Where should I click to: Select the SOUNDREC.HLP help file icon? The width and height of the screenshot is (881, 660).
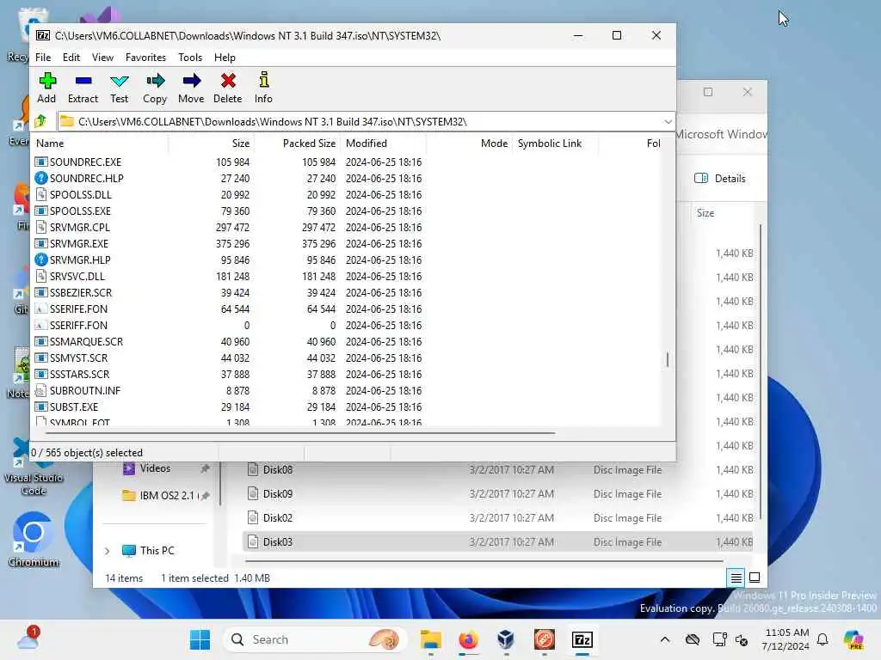40,178
